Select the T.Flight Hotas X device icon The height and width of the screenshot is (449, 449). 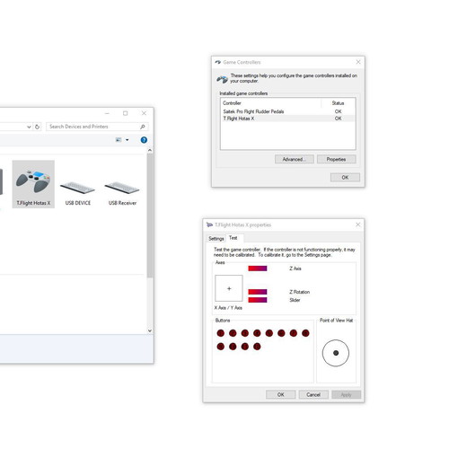33,184
